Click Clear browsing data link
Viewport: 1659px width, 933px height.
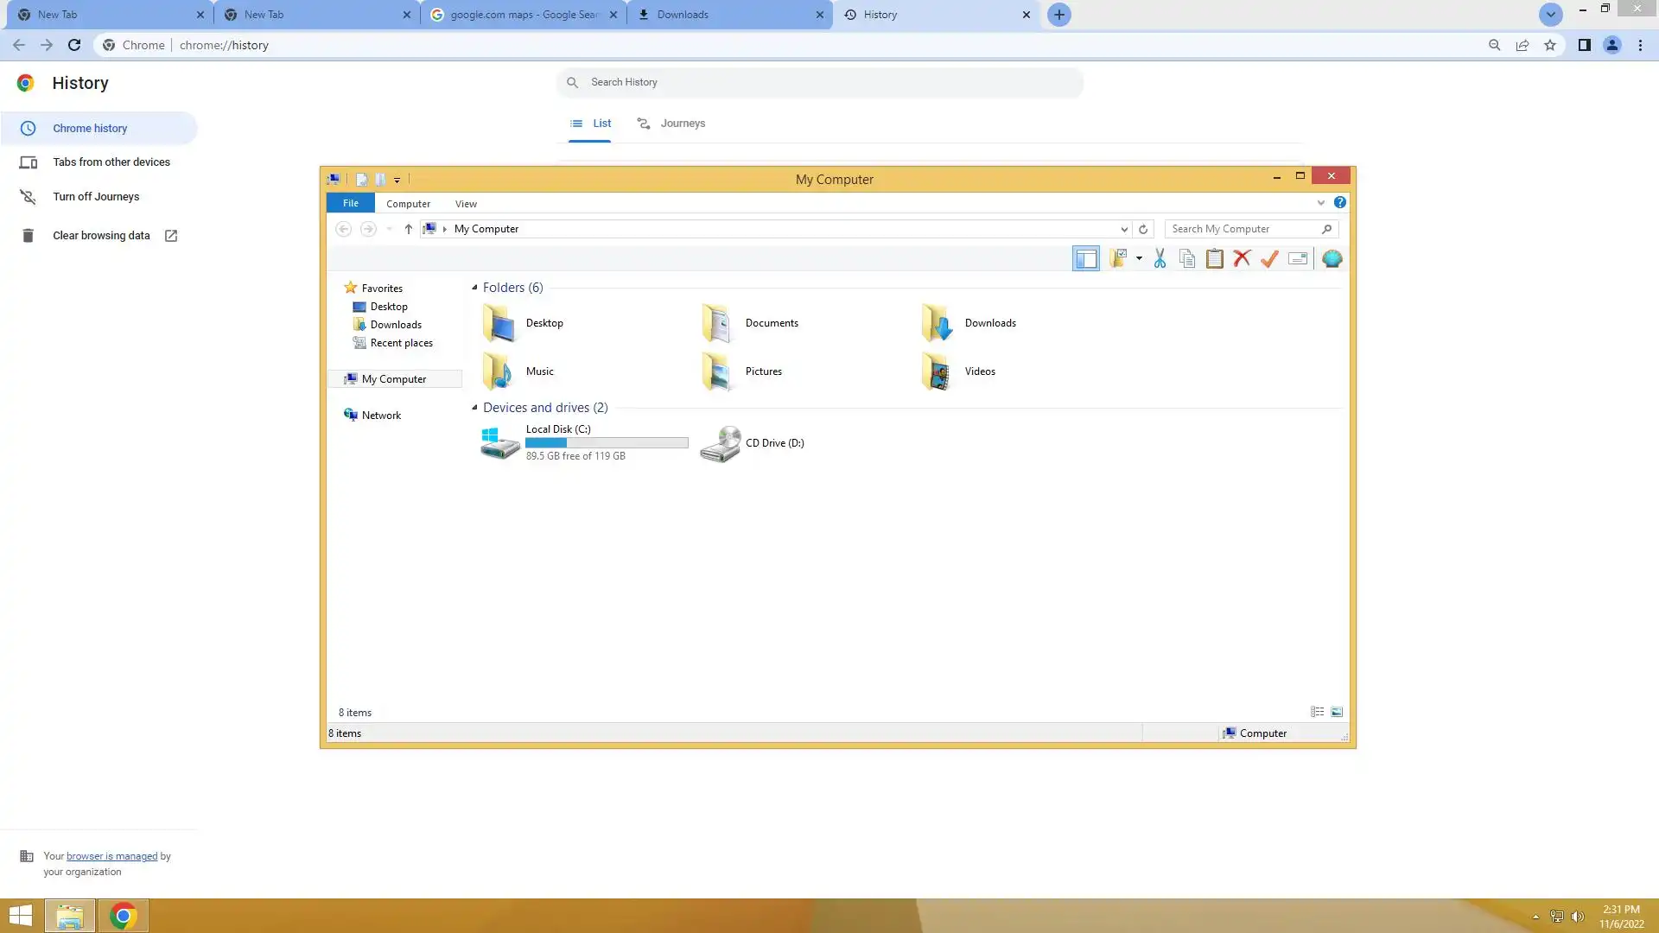point(101,235)
